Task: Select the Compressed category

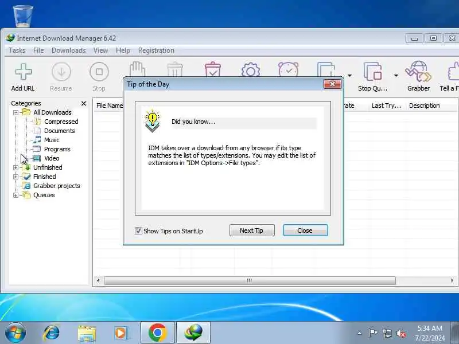Action: 61,122
